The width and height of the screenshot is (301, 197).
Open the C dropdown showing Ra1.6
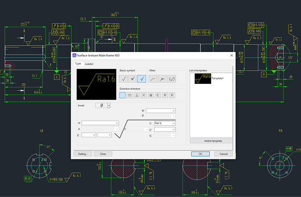click(x=174, y=123)
